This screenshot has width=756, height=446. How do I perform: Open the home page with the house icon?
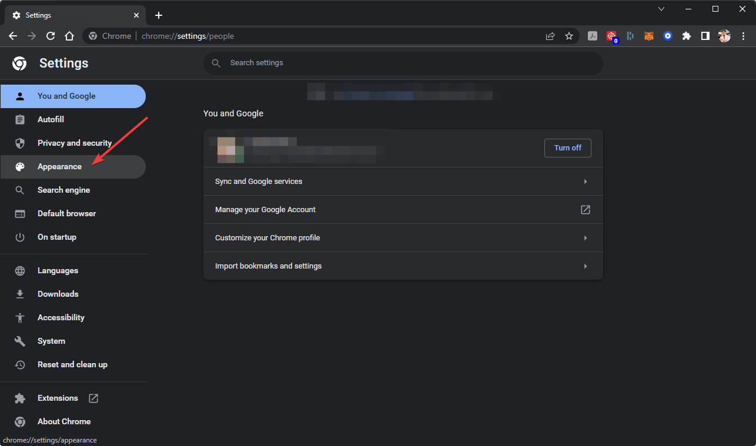(x=69, y=36)
